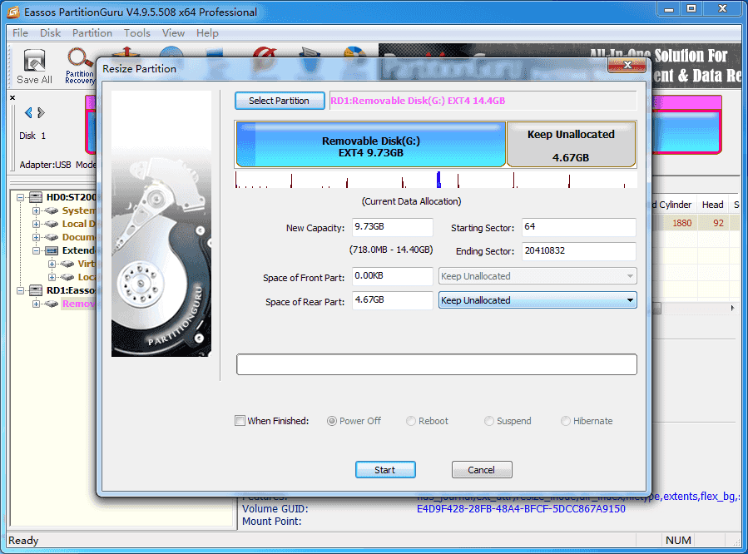Expand the Remov partition node under RD1
The width and height of the screenshot is (748, 554).
click(36, 304)
